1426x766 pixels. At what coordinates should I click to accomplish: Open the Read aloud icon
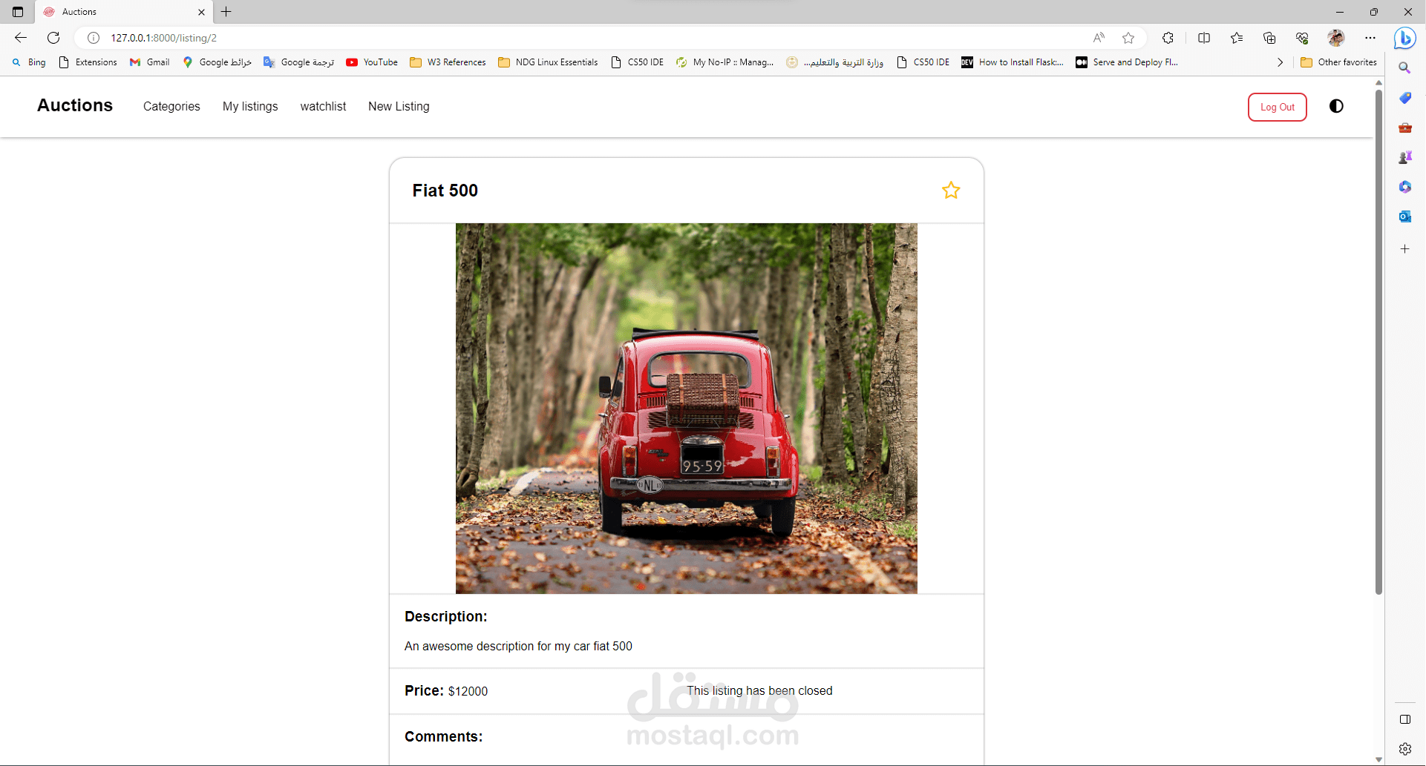tap(1099, 38)
